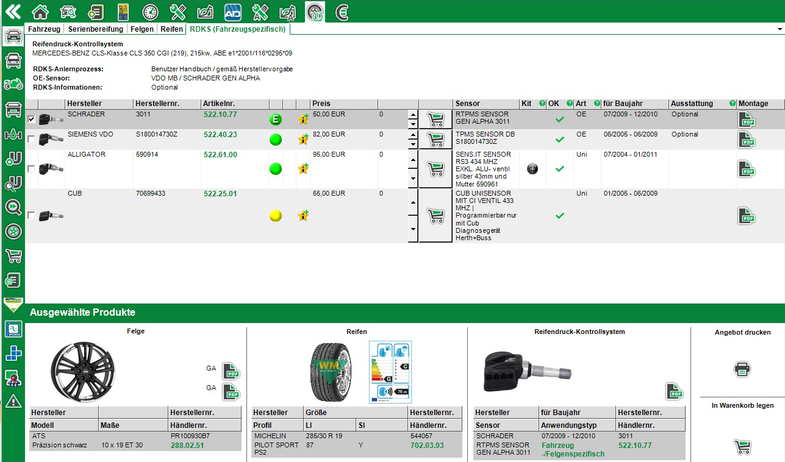Open the magnifier search icon in sidebar
The image size is (785, 462).
click(13, 207)
